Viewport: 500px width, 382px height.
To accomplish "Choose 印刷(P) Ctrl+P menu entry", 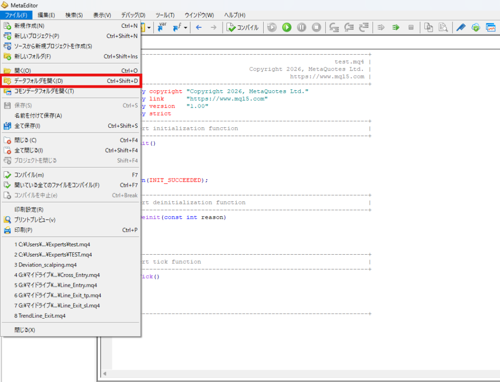I will (x=70, y=230).
